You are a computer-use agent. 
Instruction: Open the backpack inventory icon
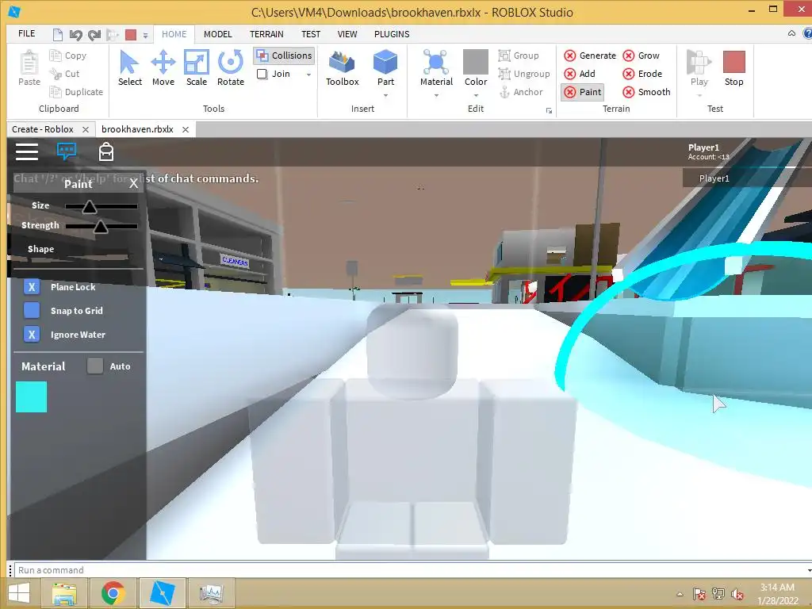106,151
